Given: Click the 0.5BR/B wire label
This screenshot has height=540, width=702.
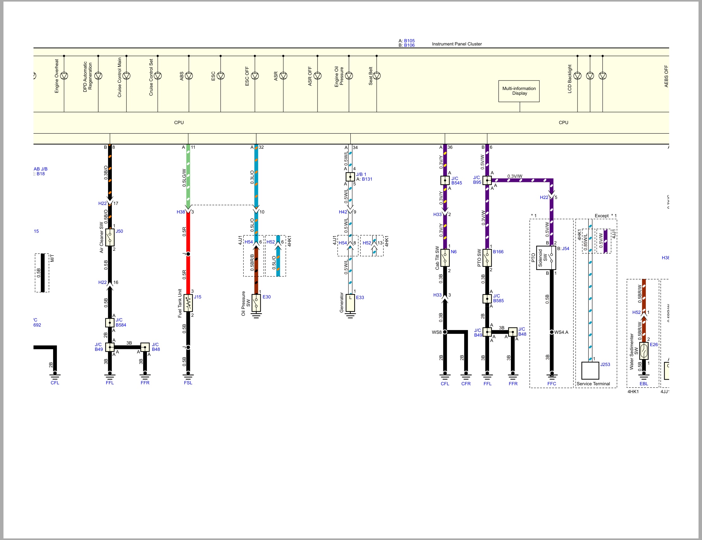Looking at the screenshot, I should (252, 263).
